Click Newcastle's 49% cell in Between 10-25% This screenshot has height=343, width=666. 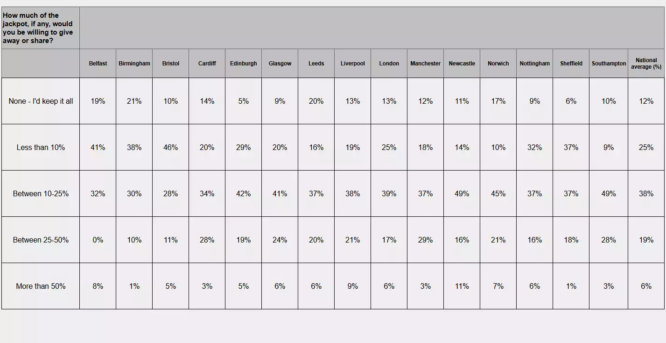462,193
